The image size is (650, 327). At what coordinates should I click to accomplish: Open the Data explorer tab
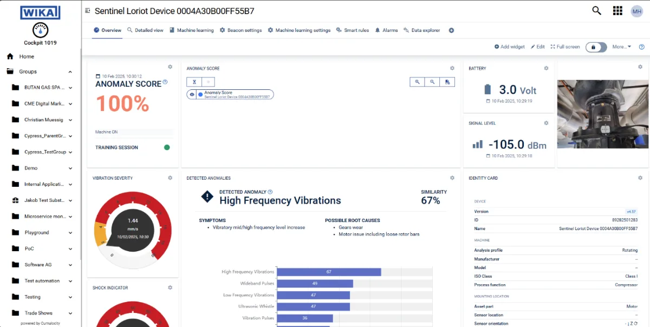[x=422, y=30]
